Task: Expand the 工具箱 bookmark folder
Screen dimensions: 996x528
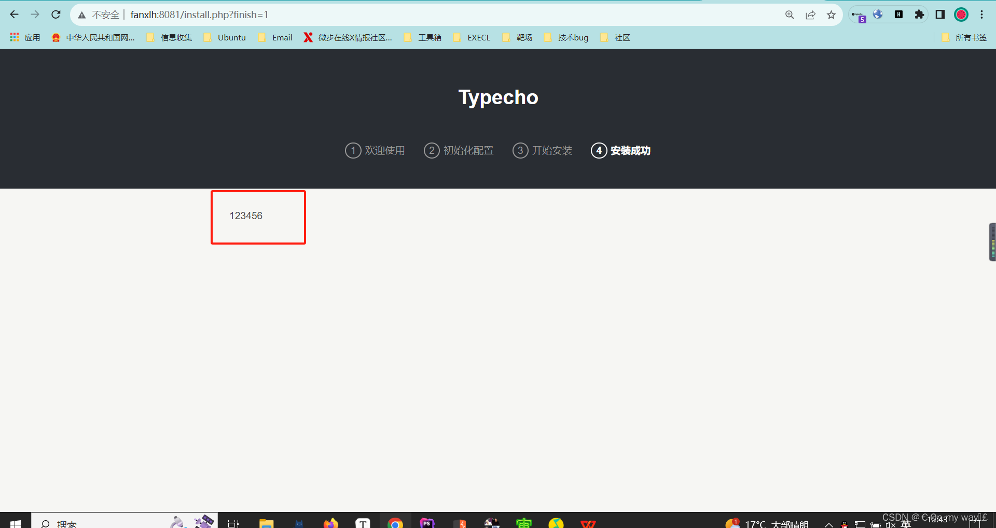Action: (423, 37)
